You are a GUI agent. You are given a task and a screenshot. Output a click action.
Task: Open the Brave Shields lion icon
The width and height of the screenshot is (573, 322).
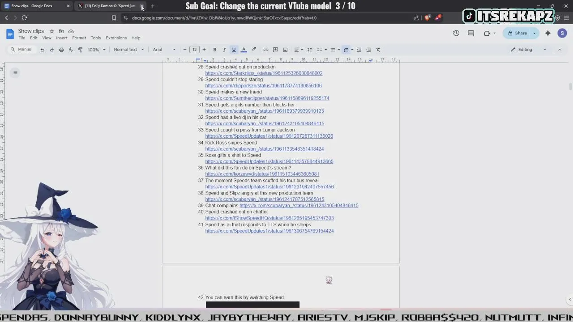(x=427, y=18)
